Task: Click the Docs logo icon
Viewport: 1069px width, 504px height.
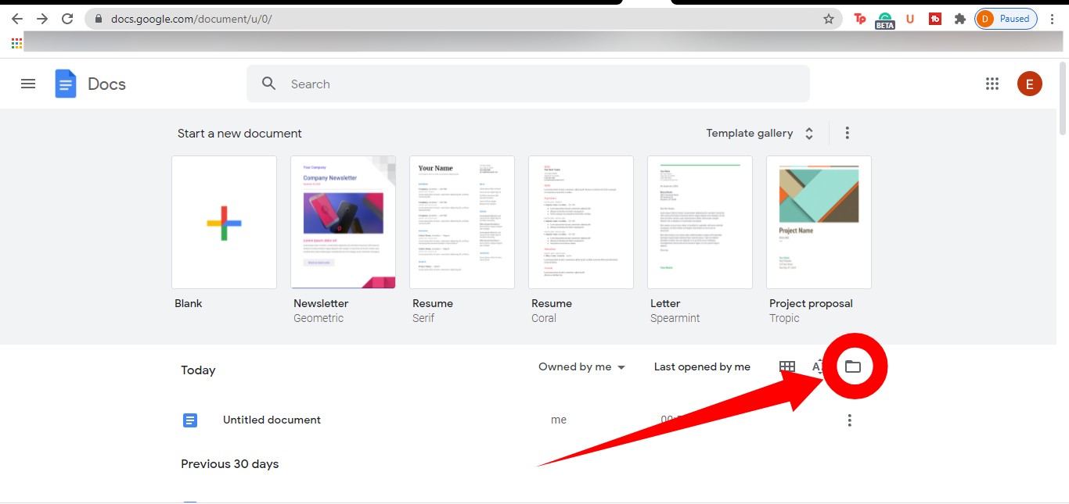Action: coord(66,84)
